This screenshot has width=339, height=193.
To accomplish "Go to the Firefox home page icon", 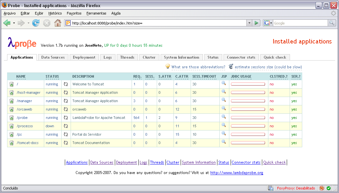I will (x=57, y=23).
